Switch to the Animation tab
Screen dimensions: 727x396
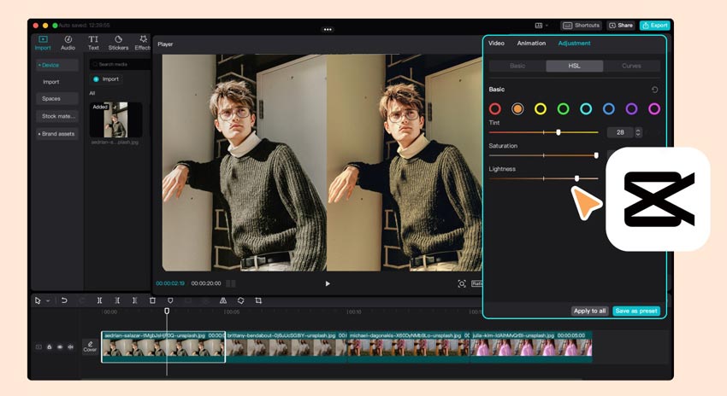point(531,44)
